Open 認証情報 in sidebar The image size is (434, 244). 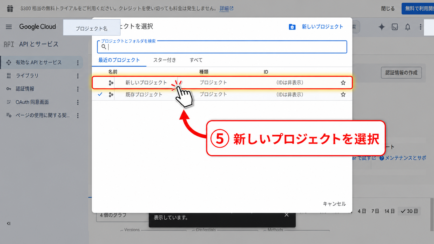25,89
